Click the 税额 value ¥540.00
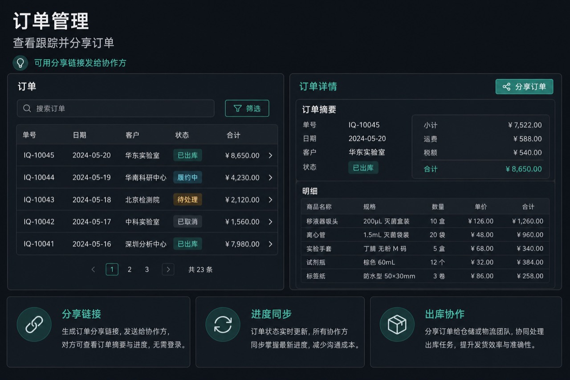570x380 pixels. pyautogui.click(x=528, y=152)
